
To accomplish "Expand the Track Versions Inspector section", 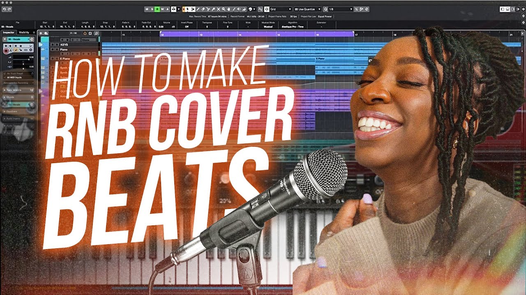I will click(x=18, y=90).
